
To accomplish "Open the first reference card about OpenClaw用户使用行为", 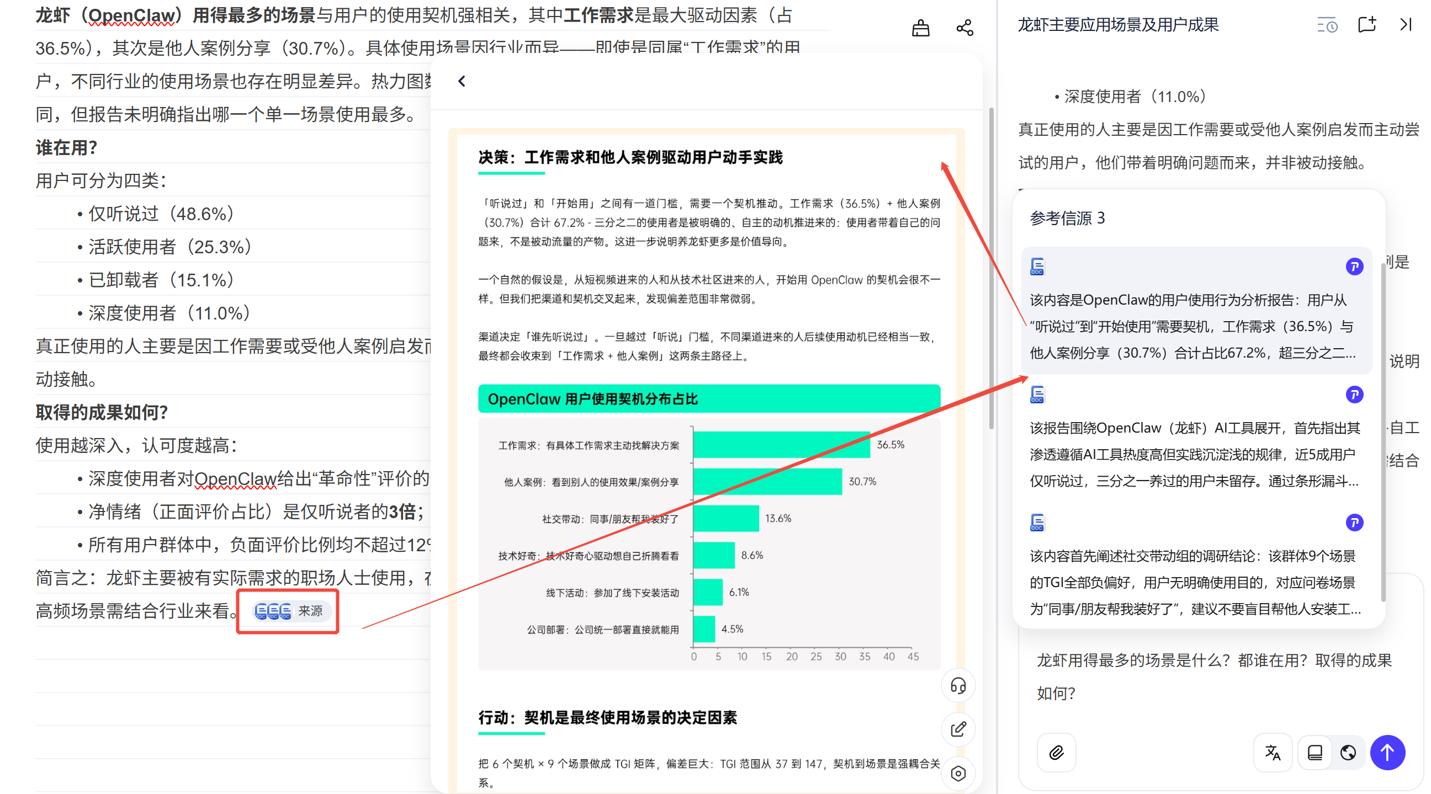I will 1196,310.
